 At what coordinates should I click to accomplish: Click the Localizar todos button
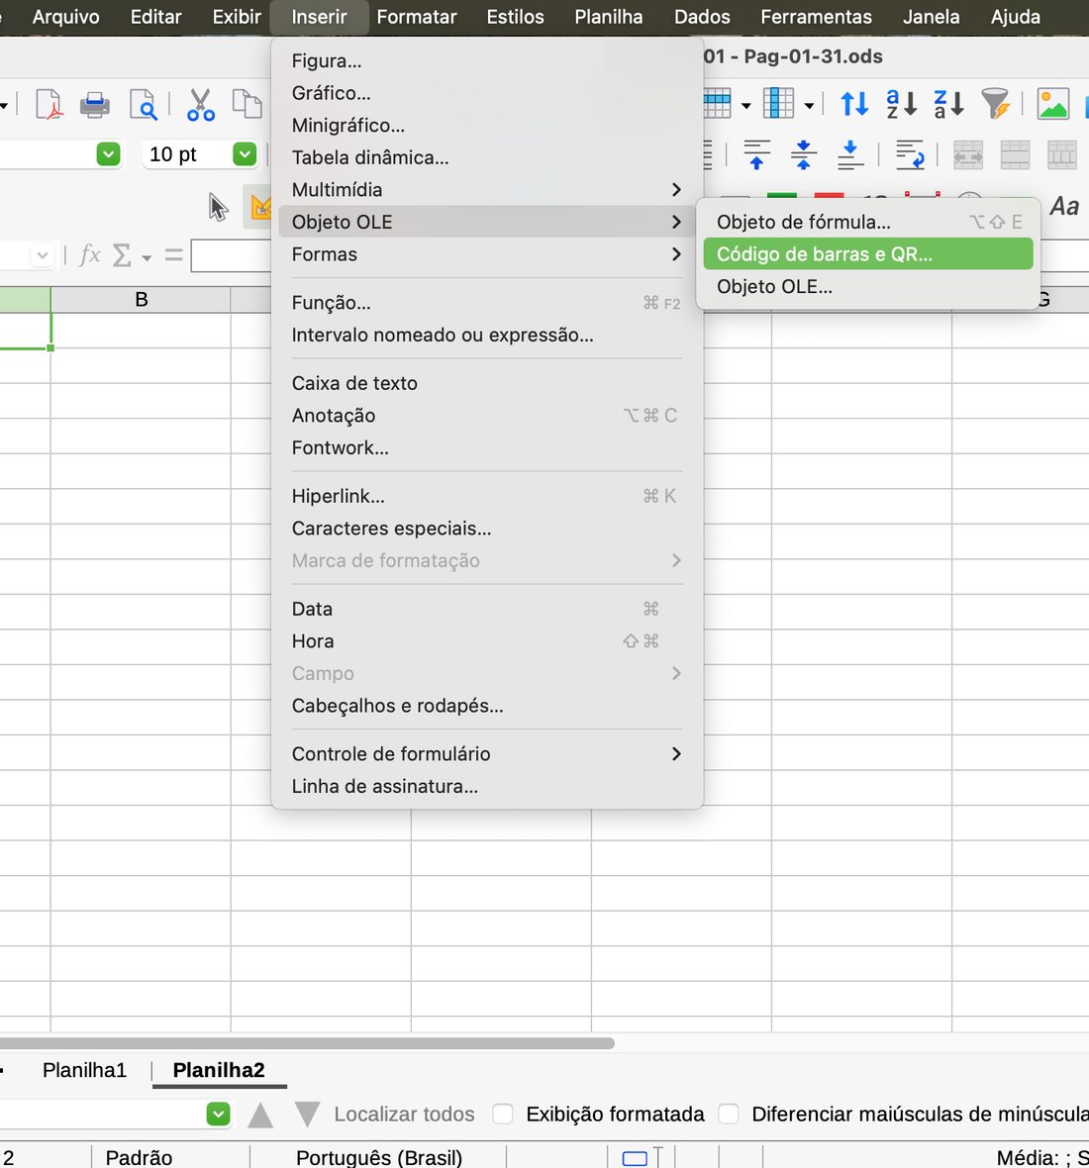tap(404, 1115)
